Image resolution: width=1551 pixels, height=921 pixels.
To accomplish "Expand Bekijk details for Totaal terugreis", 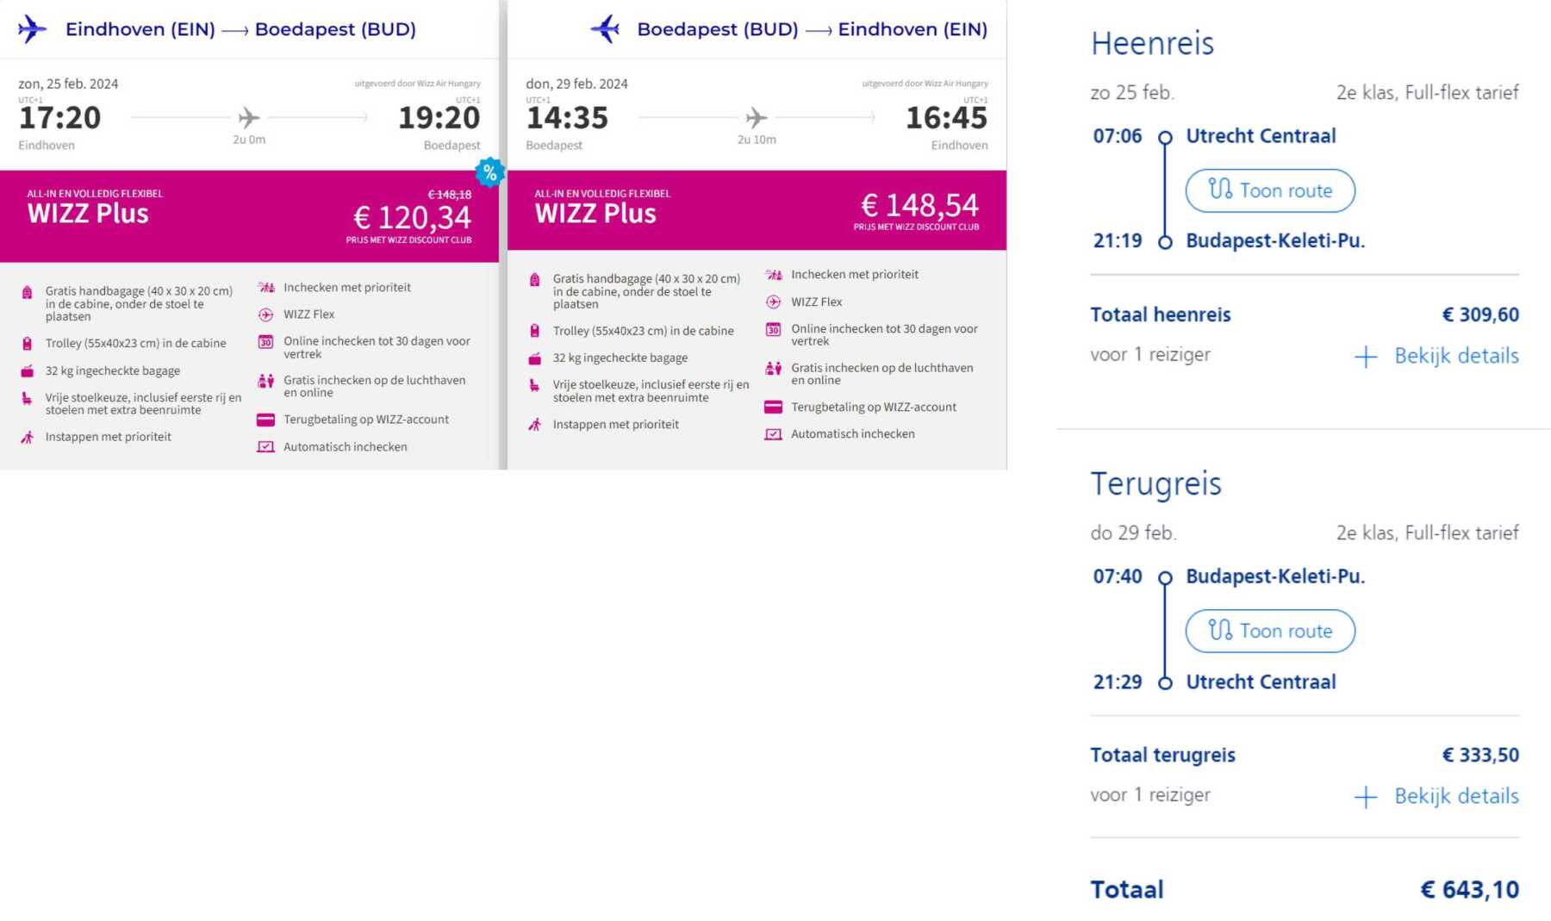I will pos(1436,796).
